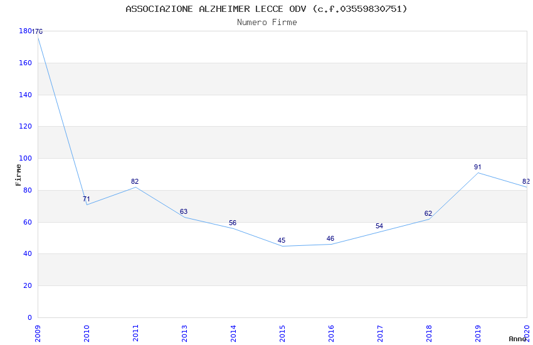Select the 2010 year tick label

[87, 334]
